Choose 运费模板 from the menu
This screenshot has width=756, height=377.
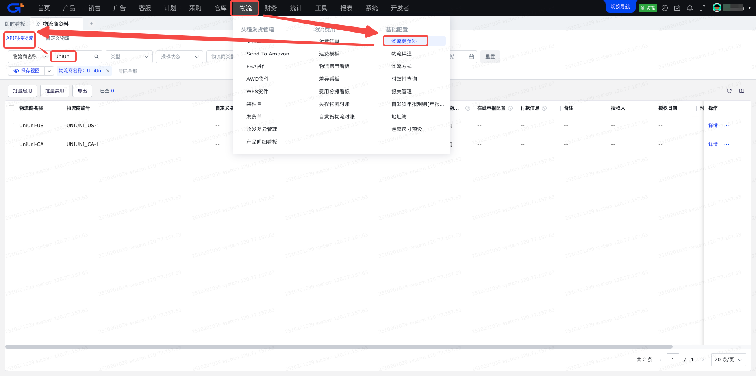click(329, 54)
